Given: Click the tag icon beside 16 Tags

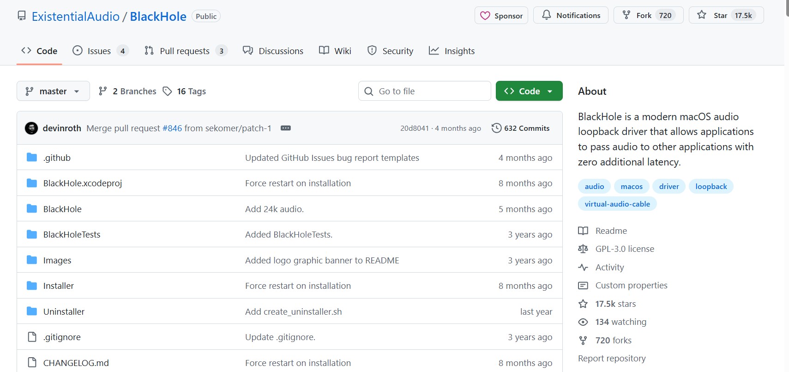Looking at the screenshot, I should (167, 91).
